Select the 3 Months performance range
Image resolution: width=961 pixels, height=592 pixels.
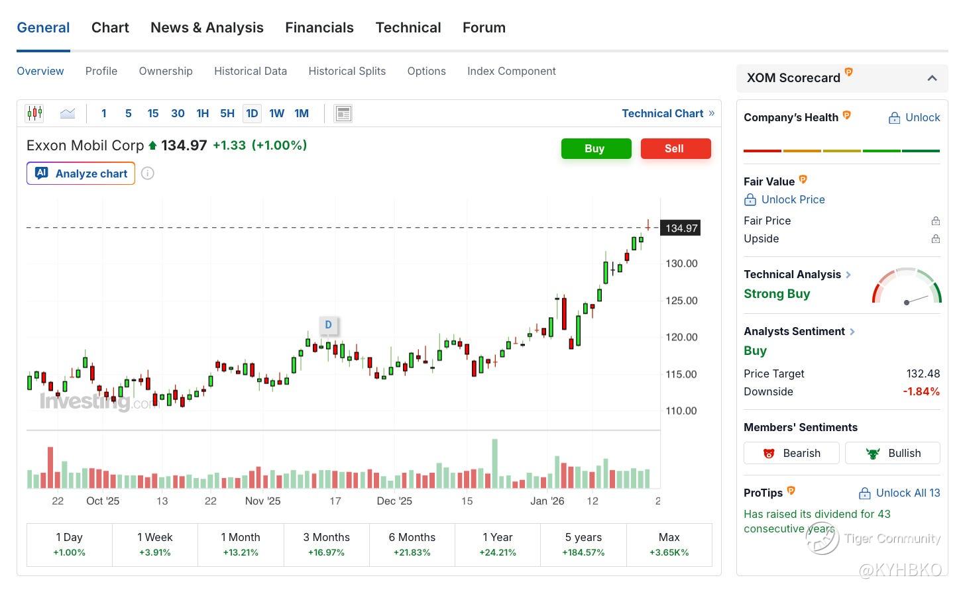[x=326, y=544]
